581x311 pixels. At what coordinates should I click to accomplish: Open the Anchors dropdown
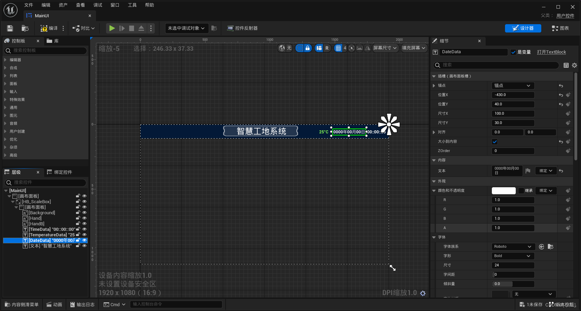pyautogui.click(x=513, y=86)
